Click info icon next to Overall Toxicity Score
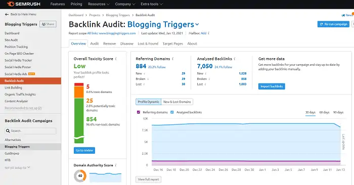This screenshot has width=354, height=185. [x=116, y=59]
